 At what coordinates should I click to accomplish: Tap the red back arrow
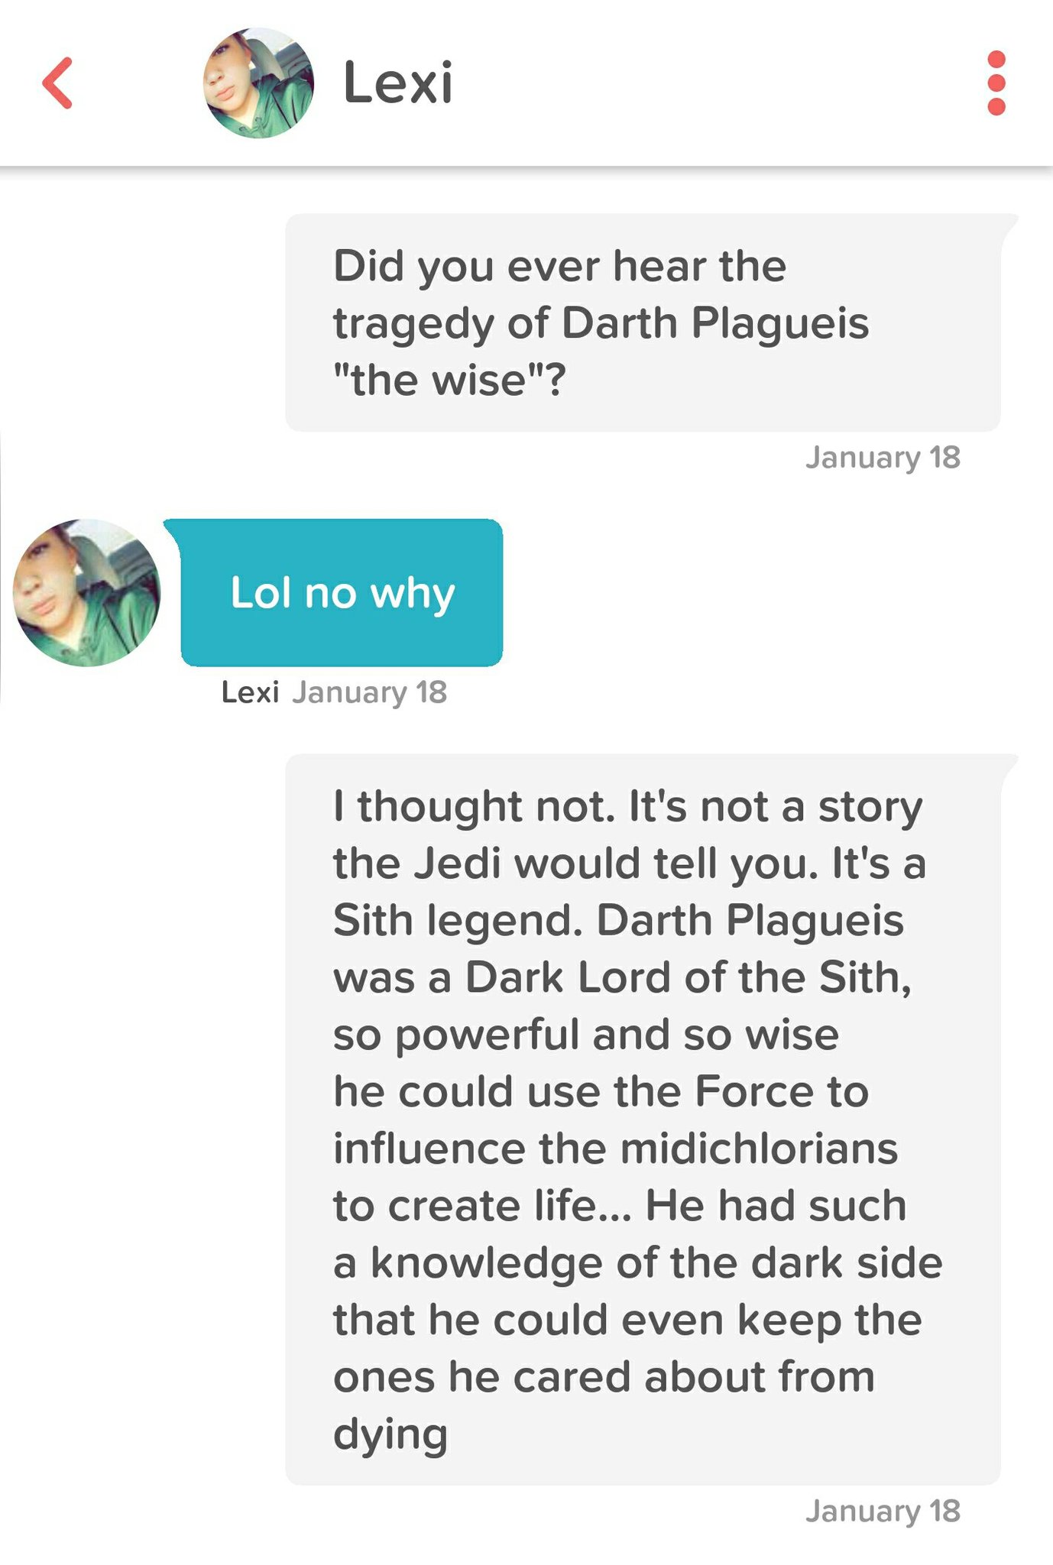click(x=57, y=83)
